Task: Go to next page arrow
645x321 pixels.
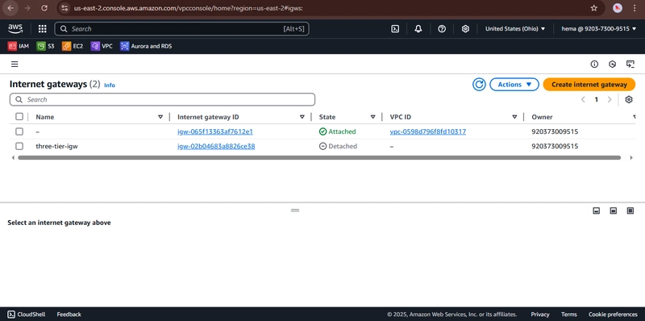Action: 610,99
